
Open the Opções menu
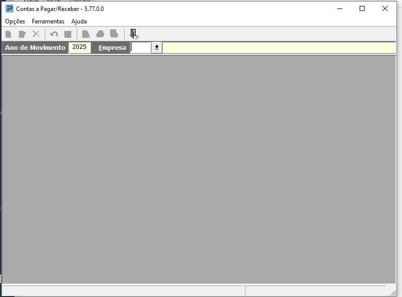[x=15, y=21]
